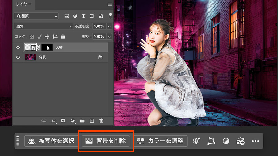Filter layers by pixel layer icon
The width and height of the screenshot is (278, 156).
(67, 16)
